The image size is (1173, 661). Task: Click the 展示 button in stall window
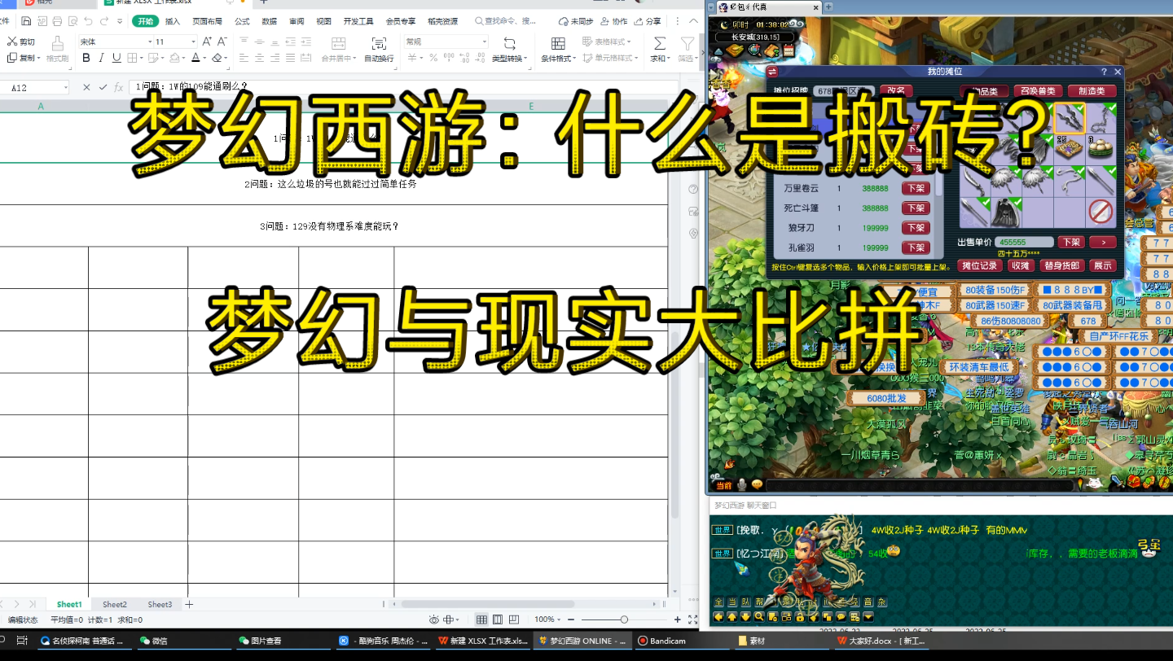1102,265
